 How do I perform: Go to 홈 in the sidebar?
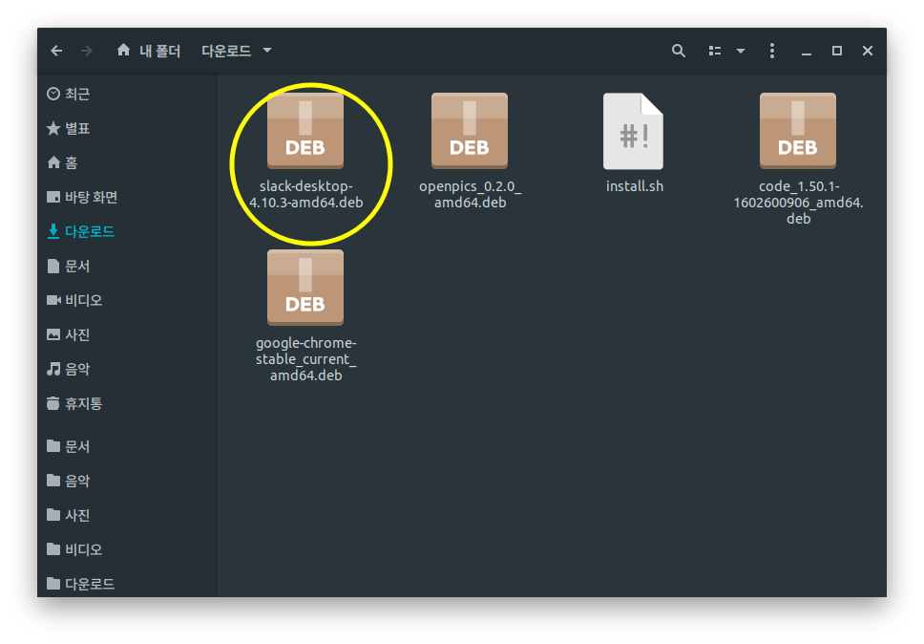click(x=72, y=162)
